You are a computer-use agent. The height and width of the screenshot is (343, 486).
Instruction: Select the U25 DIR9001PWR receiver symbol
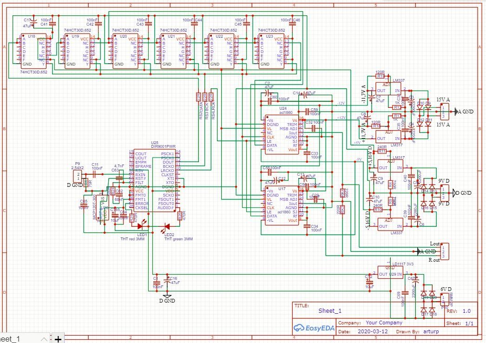[155, 181]
